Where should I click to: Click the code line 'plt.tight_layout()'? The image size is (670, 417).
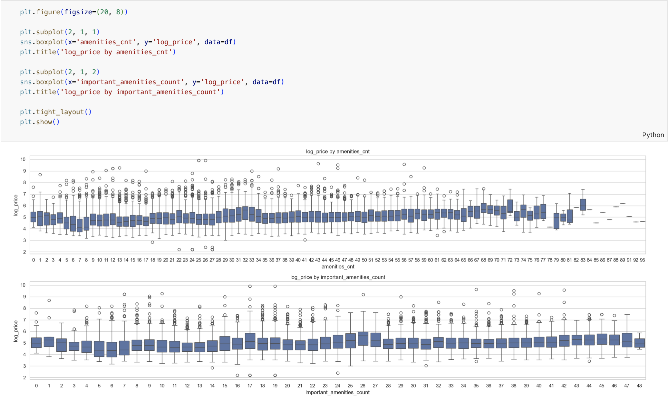[56, 112]
